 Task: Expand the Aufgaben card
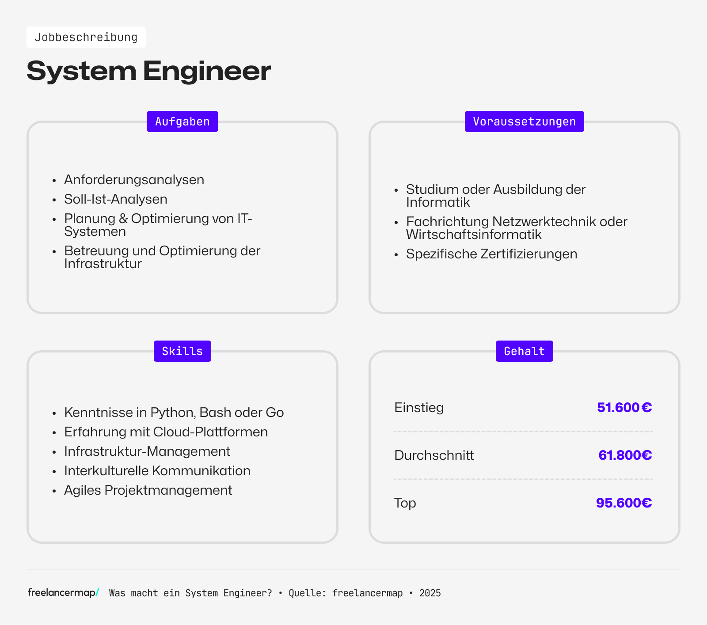tap(182, 216)
